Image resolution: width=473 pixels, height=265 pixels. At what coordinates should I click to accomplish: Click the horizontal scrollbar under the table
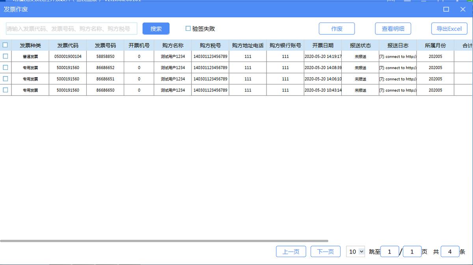(x=164, y=241)
